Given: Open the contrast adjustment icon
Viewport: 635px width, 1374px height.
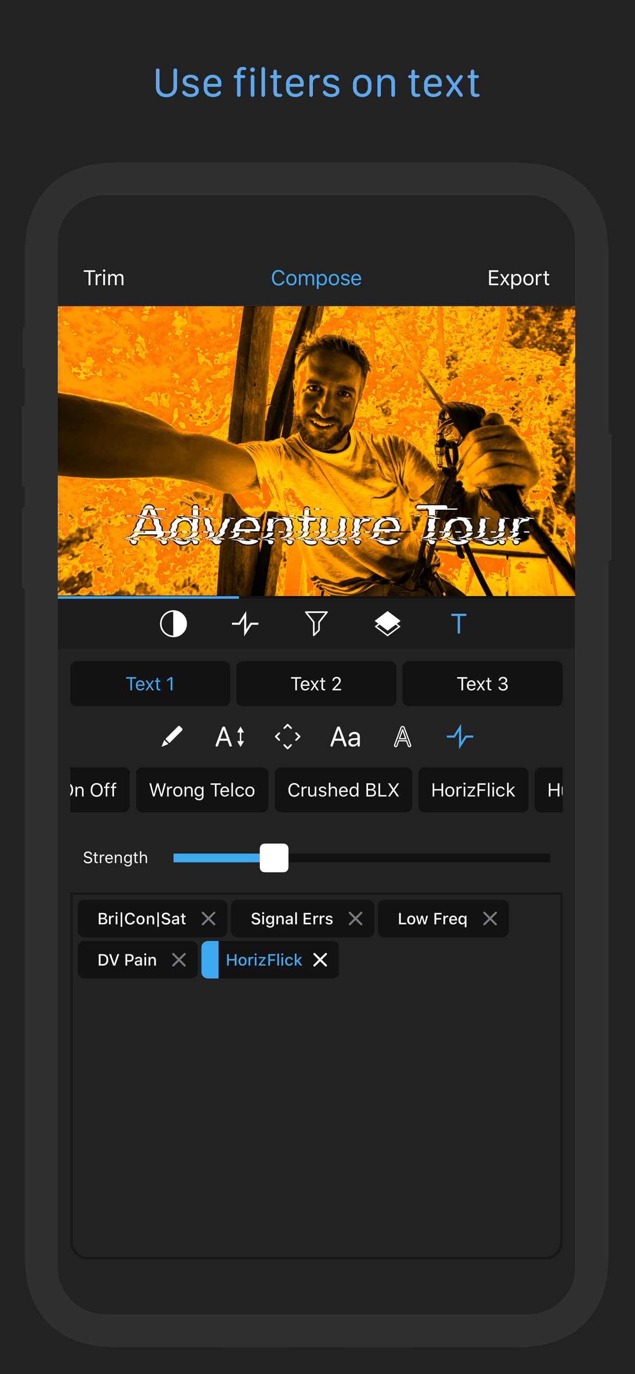Looking at the screenshot, I should tap(173, 624).
